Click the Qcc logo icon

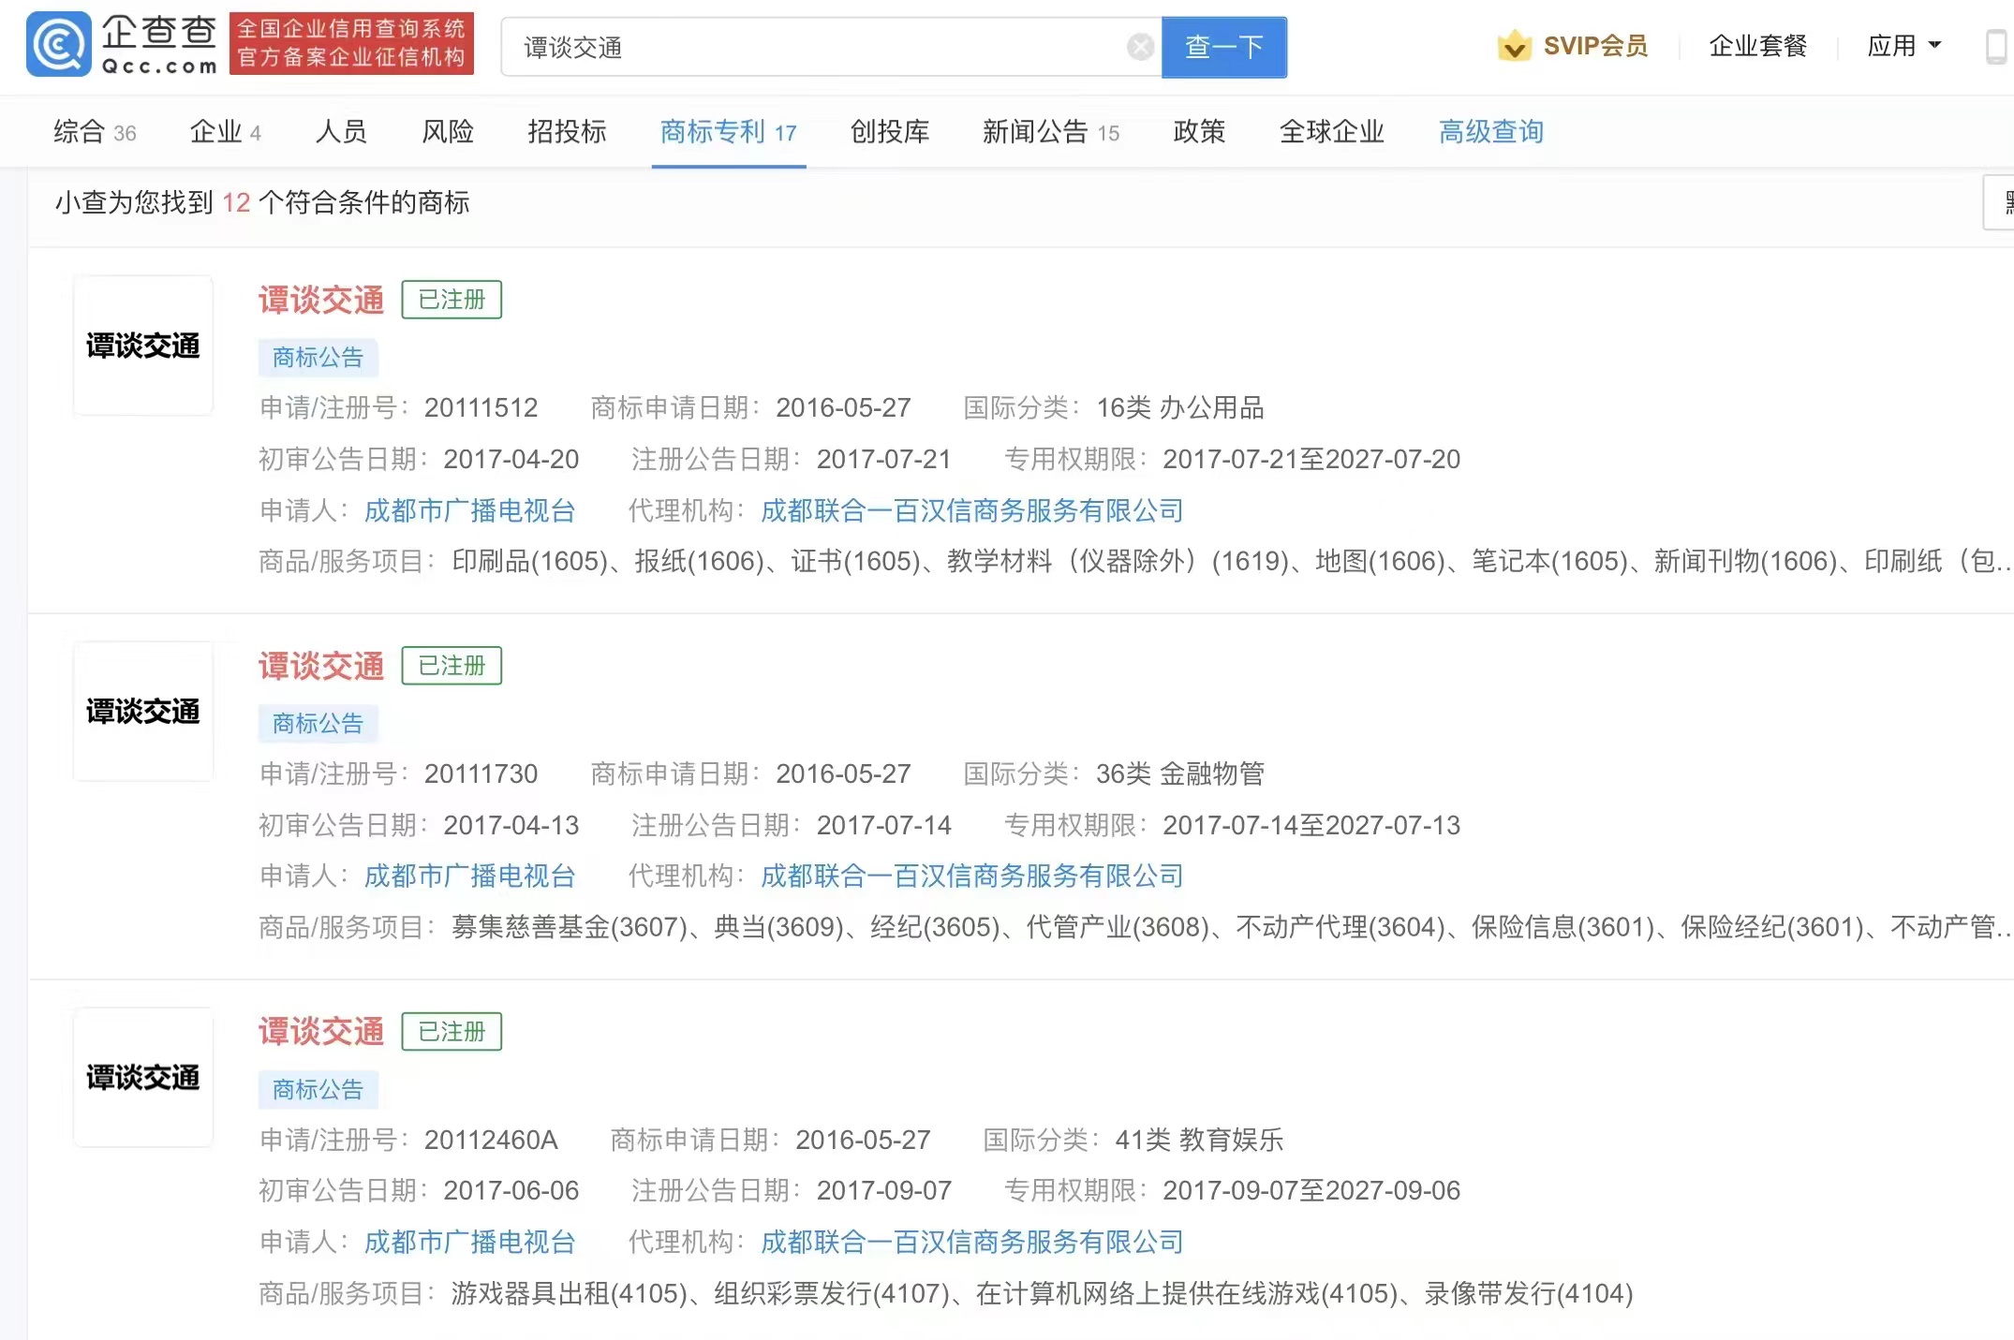coord(59,44)
